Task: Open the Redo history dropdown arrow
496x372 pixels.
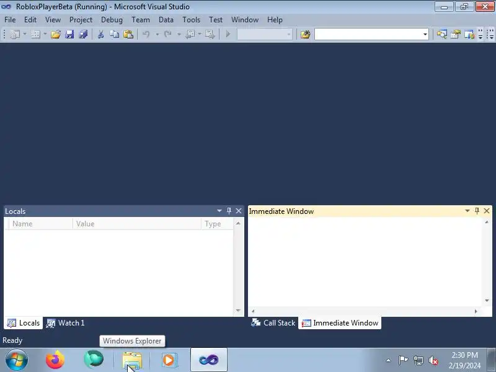Action: (x=179, y=34)
